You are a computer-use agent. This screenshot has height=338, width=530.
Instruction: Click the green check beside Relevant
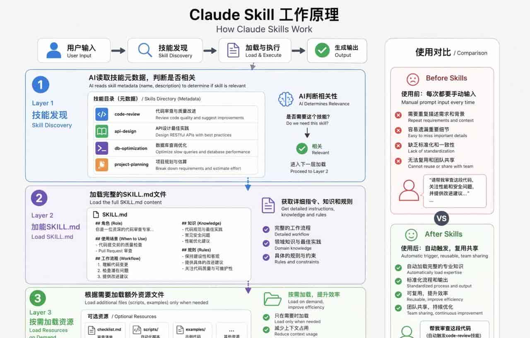pyautogui.click(x=302, y=149)
